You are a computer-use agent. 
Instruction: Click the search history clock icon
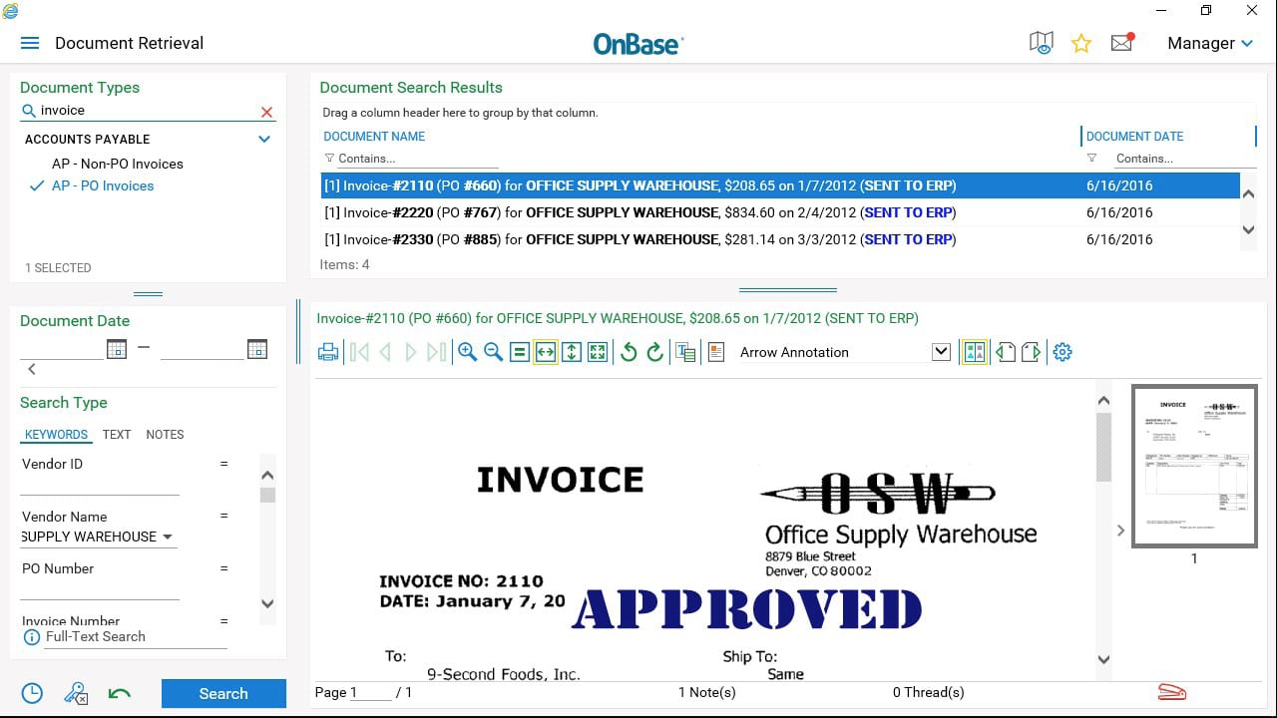pyautogui.click(x=31, y=692)
